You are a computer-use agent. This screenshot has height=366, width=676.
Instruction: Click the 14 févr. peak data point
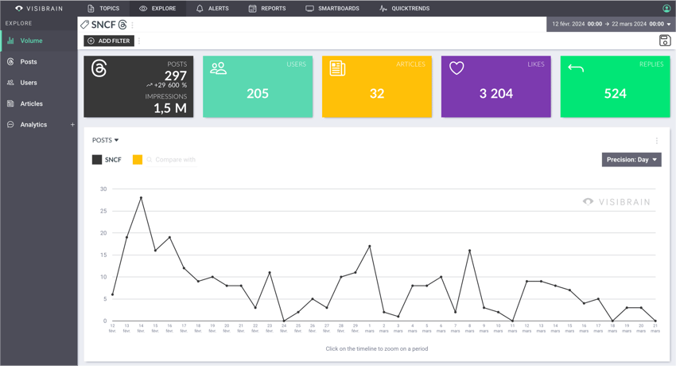[x=141, y=198]
